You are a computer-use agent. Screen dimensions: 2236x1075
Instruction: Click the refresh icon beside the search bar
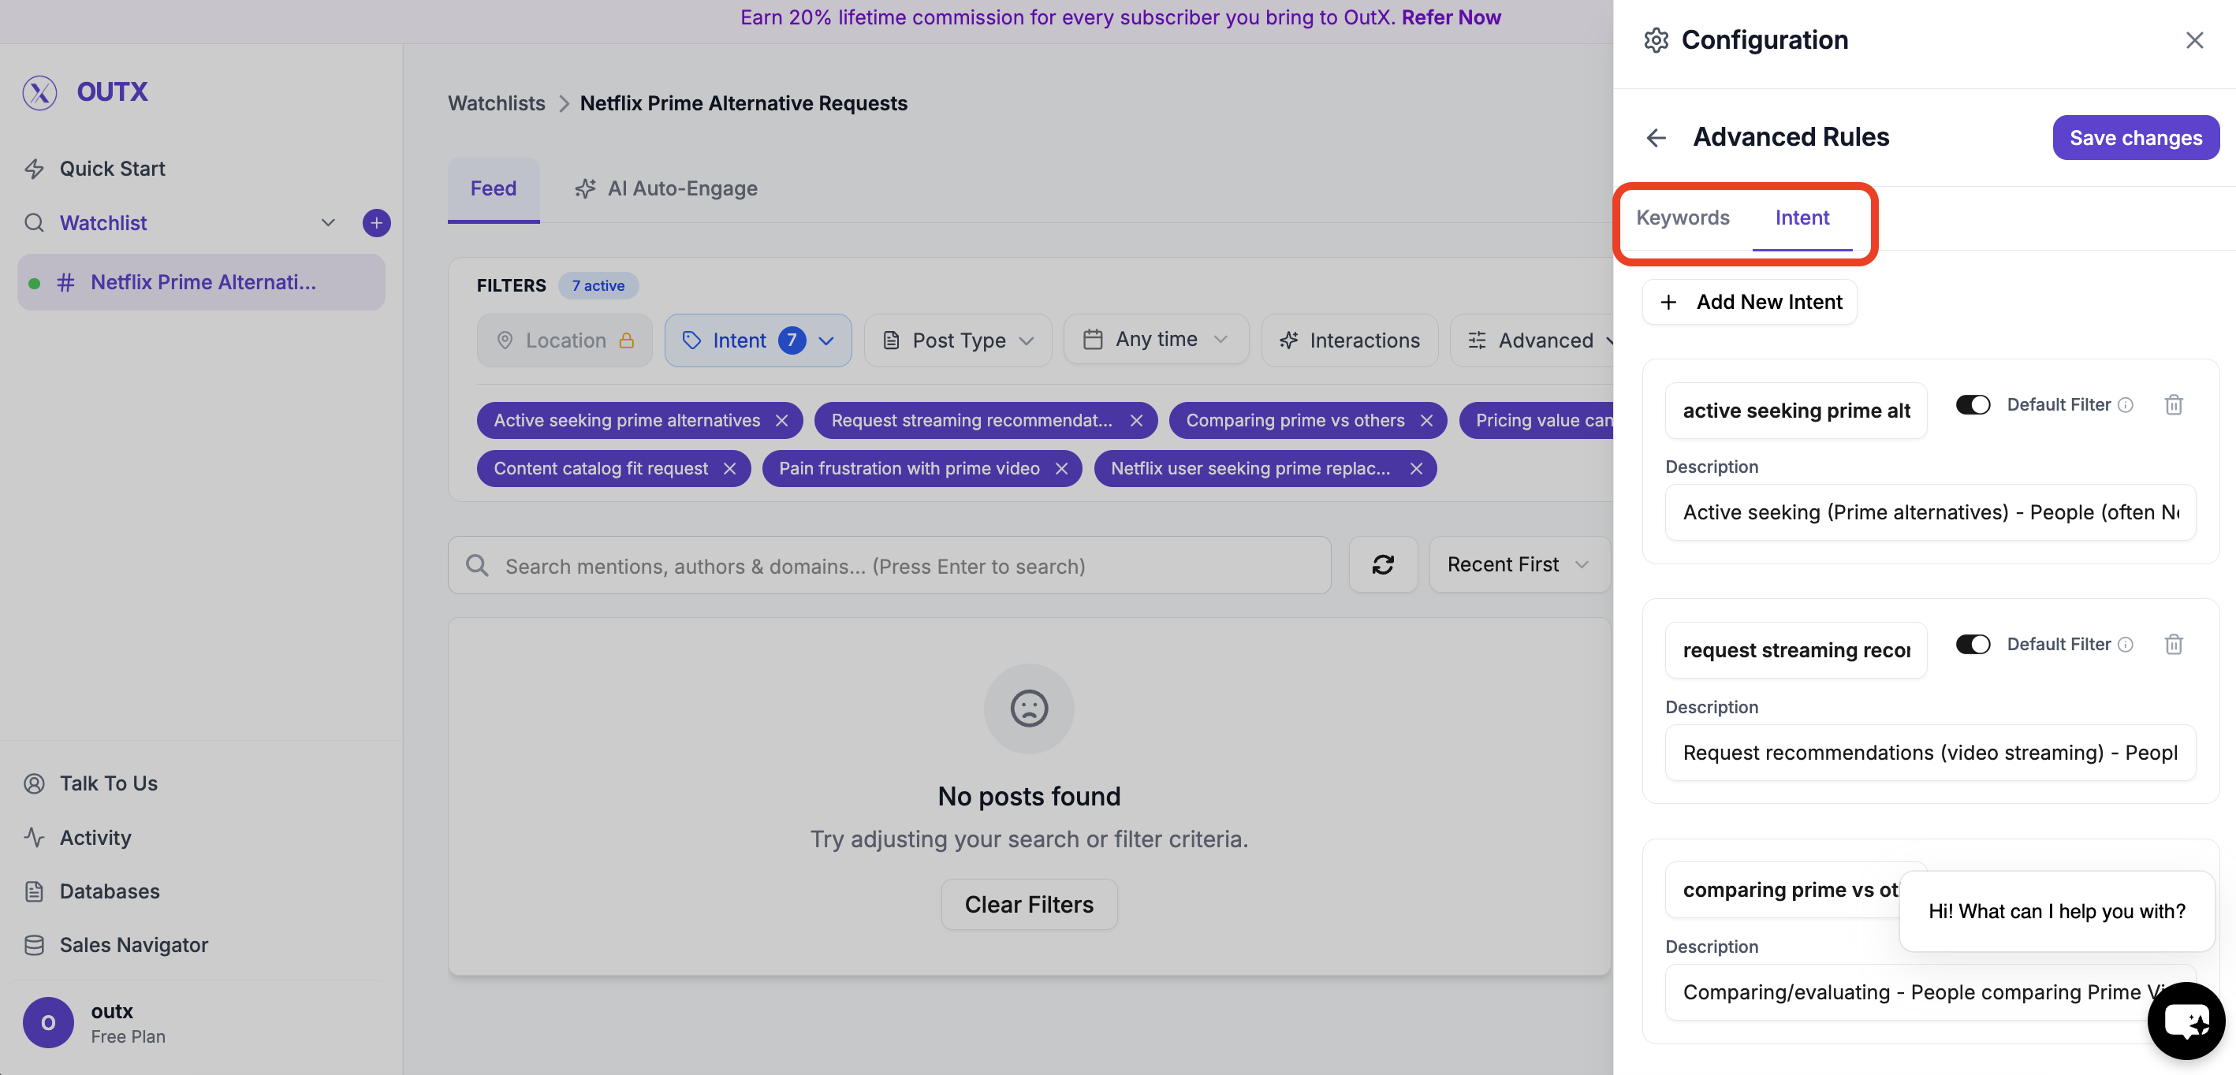coord(1383,565)
